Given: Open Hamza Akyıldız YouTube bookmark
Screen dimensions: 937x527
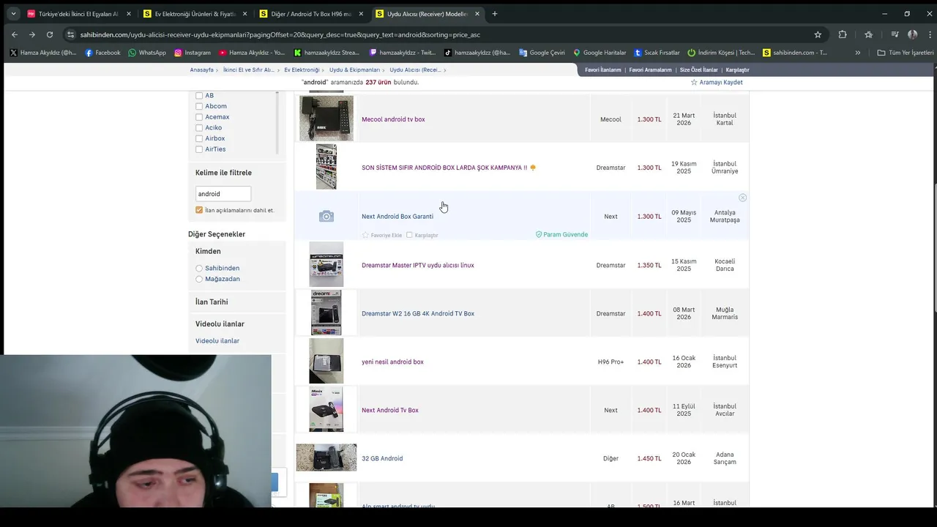Looking at the screenshot, I should point(252,53).
